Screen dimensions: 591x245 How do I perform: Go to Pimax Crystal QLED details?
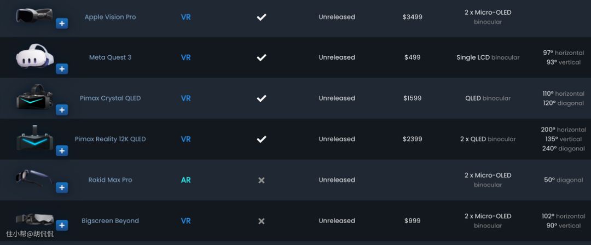point(110,98)
